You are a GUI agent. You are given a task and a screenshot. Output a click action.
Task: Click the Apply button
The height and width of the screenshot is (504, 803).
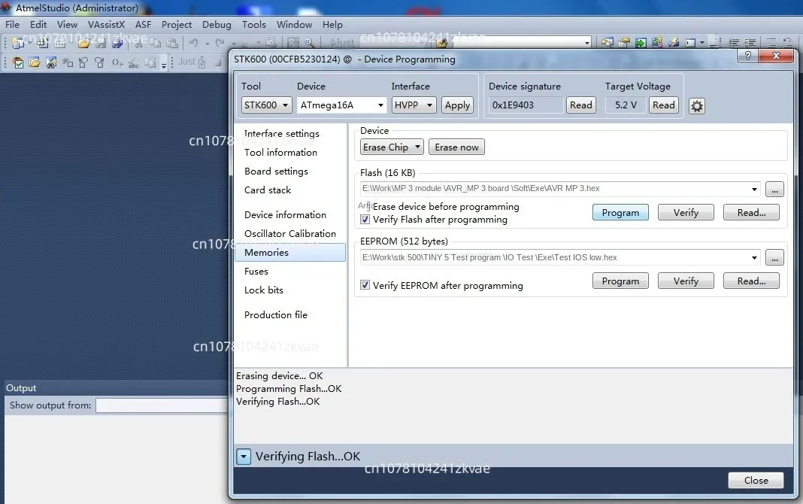coord(457,105)
